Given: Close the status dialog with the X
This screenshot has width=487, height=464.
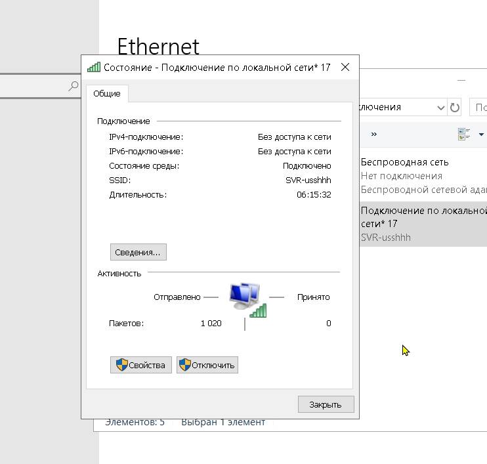Looking at the screenshot, I should (x=345, y=67).
